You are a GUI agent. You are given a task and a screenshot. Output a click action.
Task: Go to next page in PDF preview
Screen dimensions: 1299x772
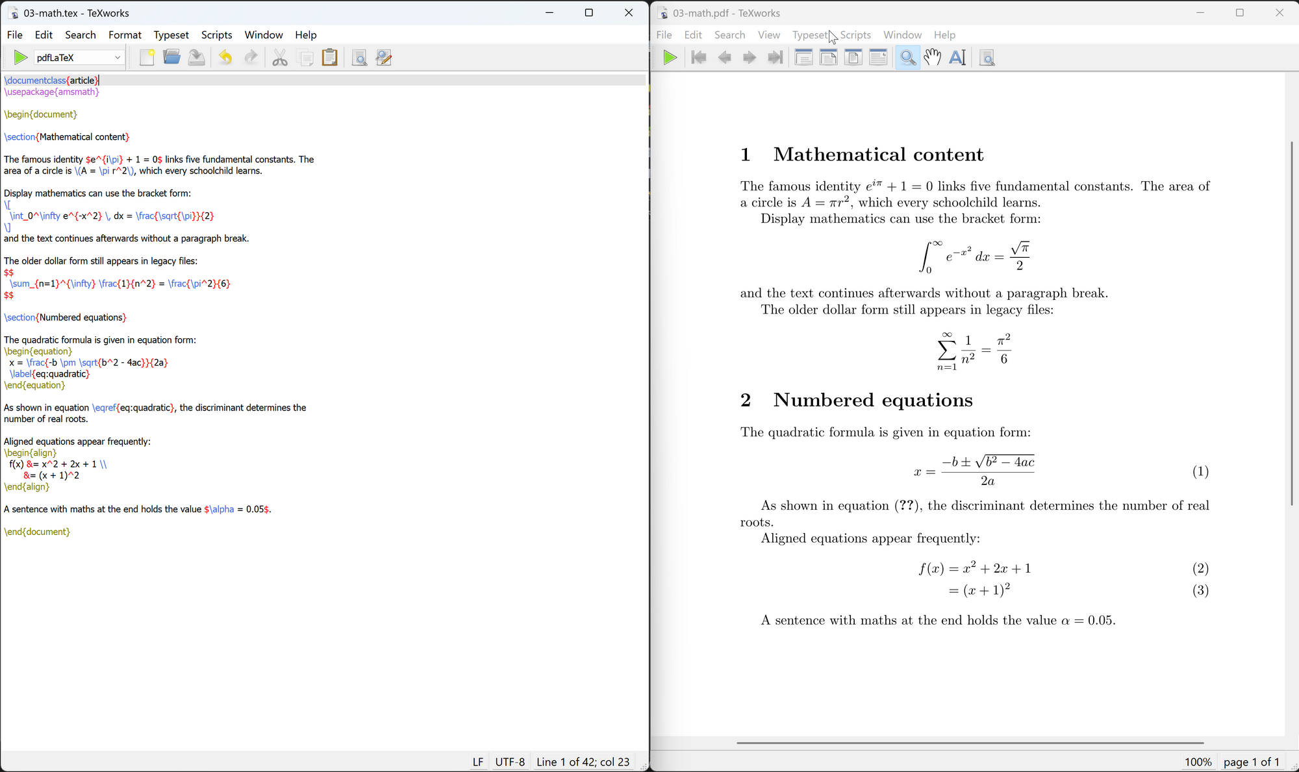pos(750,58)
